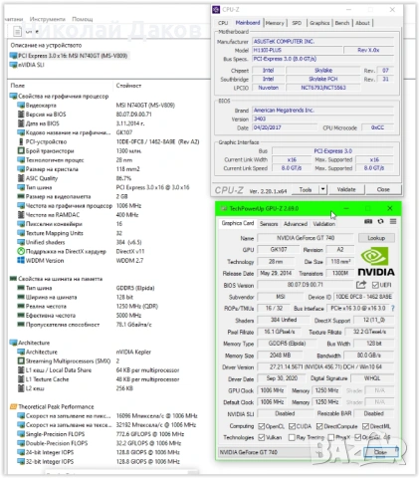
Task: Select the Версия на BIOS row icon
Action: click(21, 115)
